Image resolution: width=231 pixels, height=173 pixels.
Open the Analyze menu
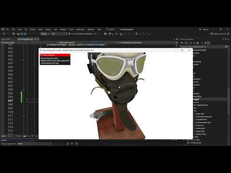pyautogui.click(x=63, y=29)
